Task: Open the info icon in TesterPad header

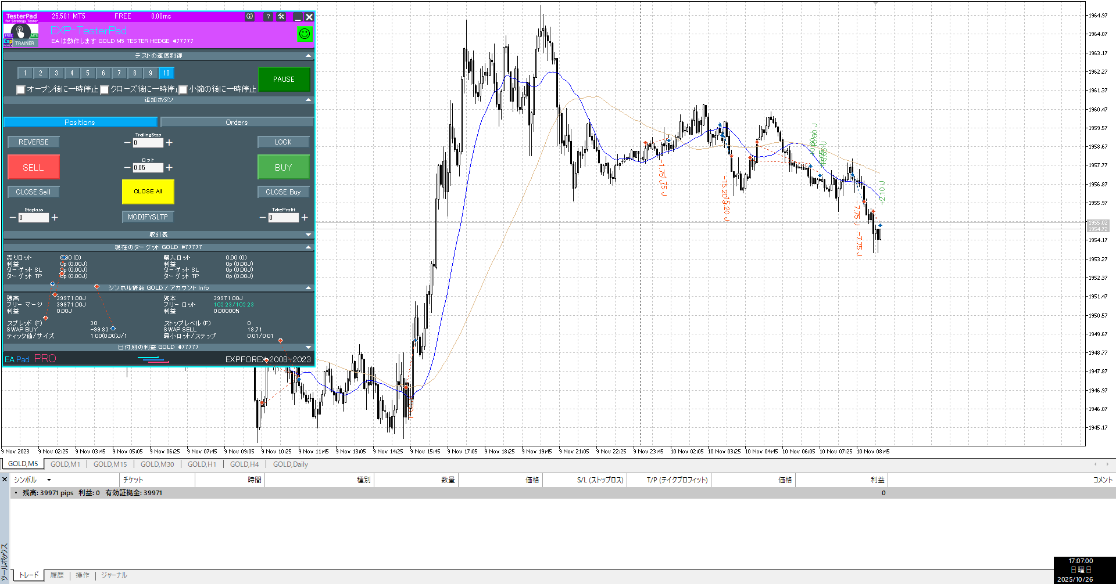Action: coord(250,17)
